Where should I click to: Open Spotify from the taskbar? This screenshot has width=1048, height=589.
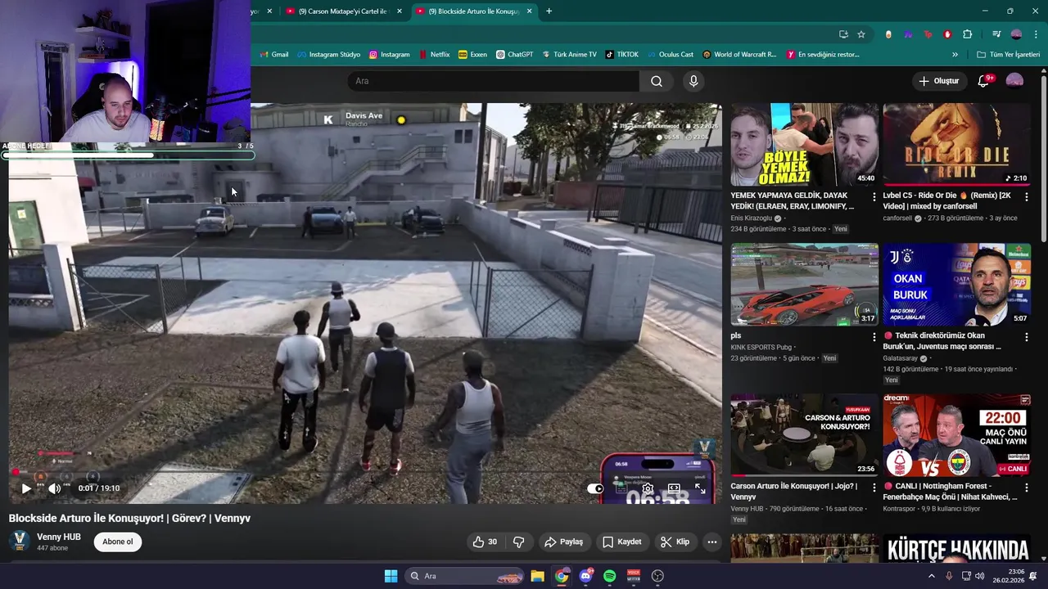coord(609,576)
